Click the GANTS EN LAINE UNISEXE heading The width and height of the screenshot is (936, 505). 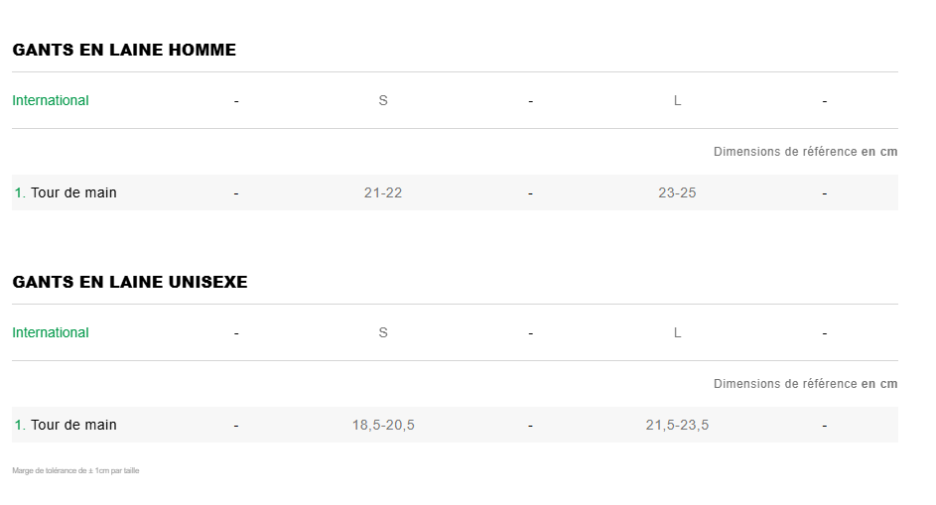[x=130, y=282]
